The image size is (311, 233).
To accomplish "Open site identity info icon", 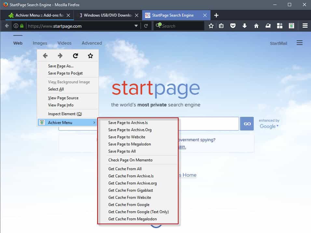I will coord(16,26).
